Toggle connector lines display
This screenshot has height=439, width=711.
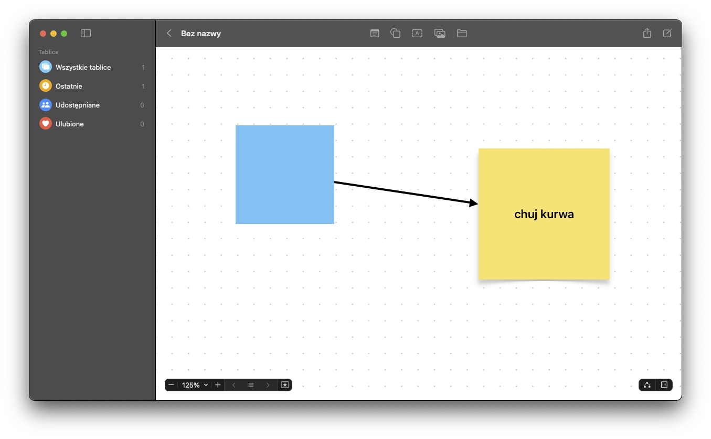click(x=647, y=385)
